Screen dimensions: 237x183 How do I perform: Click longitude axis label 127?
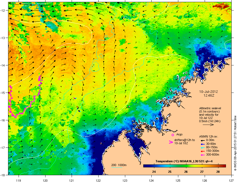(231, 180)
